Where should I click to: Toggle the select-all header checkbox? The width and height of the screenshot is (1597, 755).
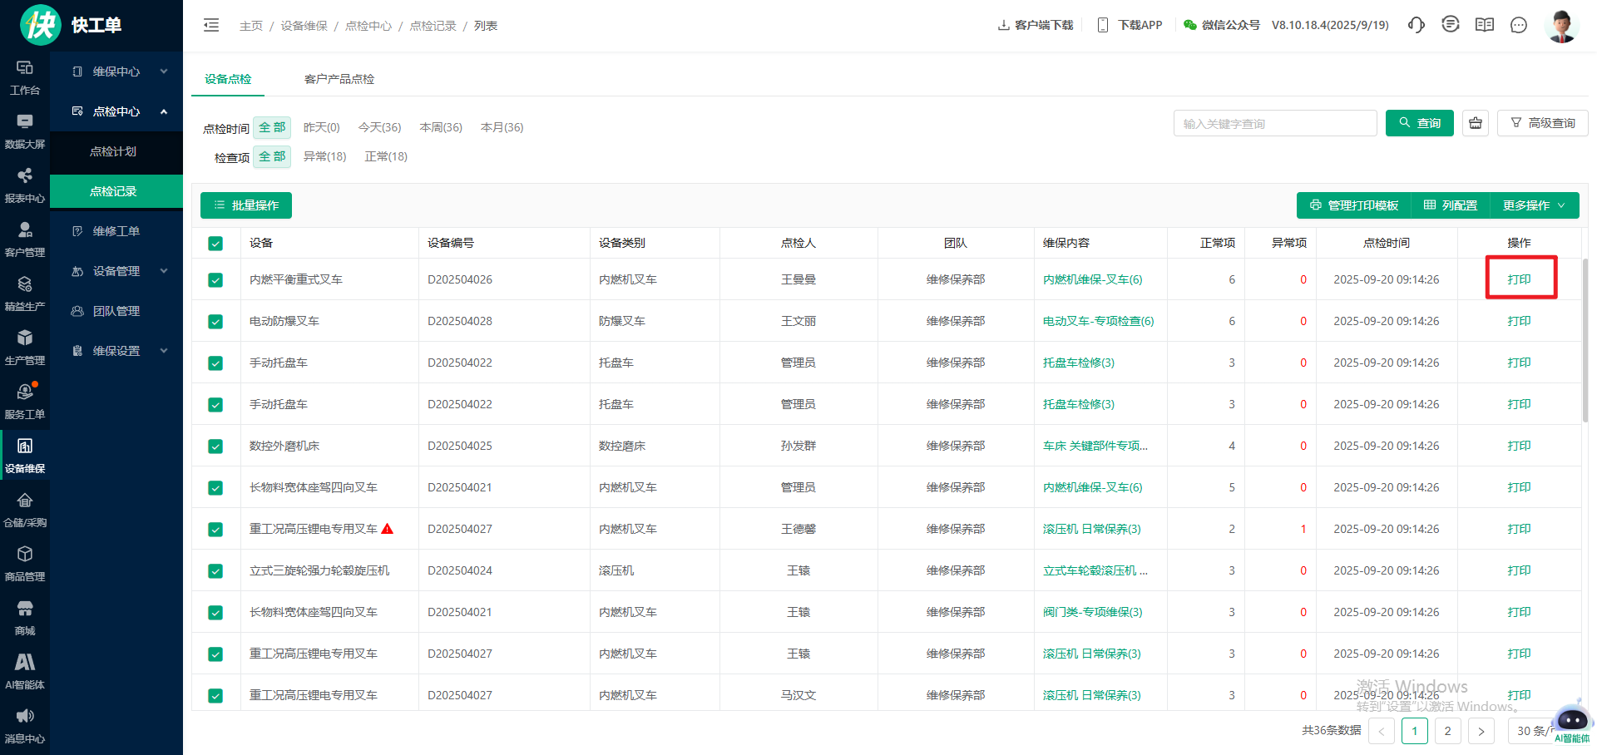(x=215, y=243)
